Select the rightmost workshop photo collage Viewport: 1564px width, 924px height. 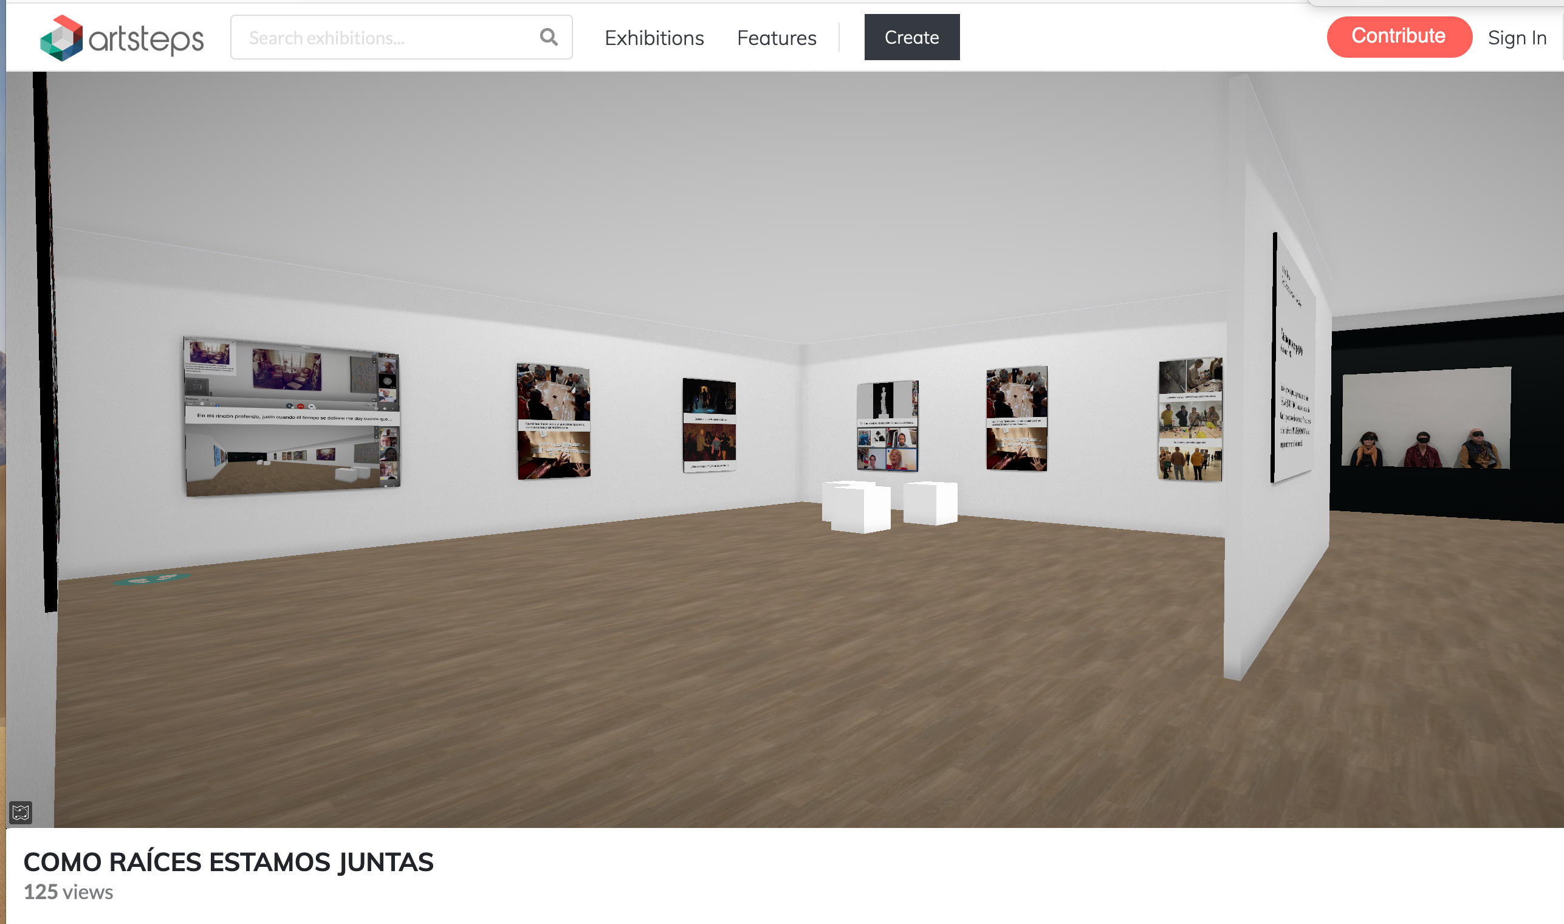(1189, 419)
